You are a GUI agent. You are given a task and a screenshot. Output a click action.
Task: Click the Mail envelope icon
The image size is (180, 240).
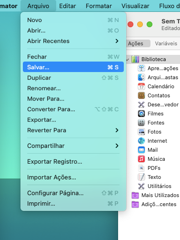point(141,150)
